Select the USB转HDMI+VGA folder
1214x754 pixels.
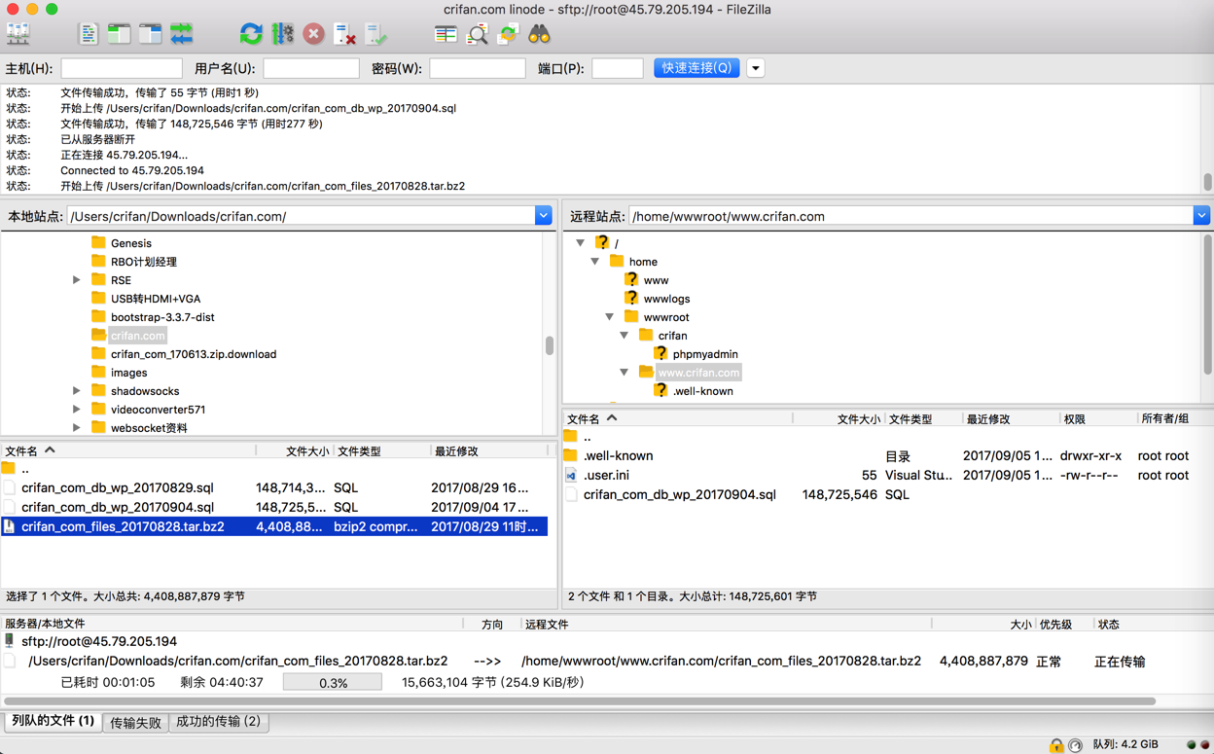(x=156, y=299)
